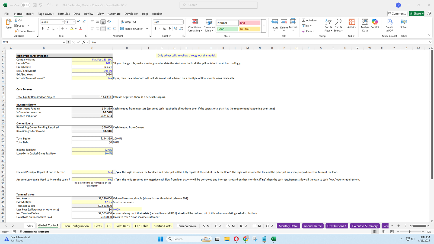Launch Copilot from the ribbon
This screenshot has width=434, height=244.
click(x=375, y=22)
